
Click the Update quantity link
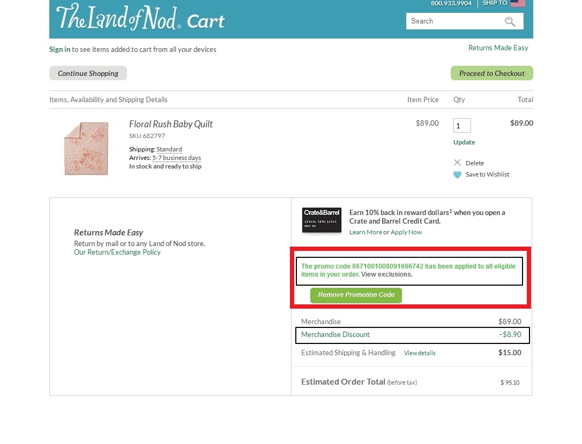point(464,142)
